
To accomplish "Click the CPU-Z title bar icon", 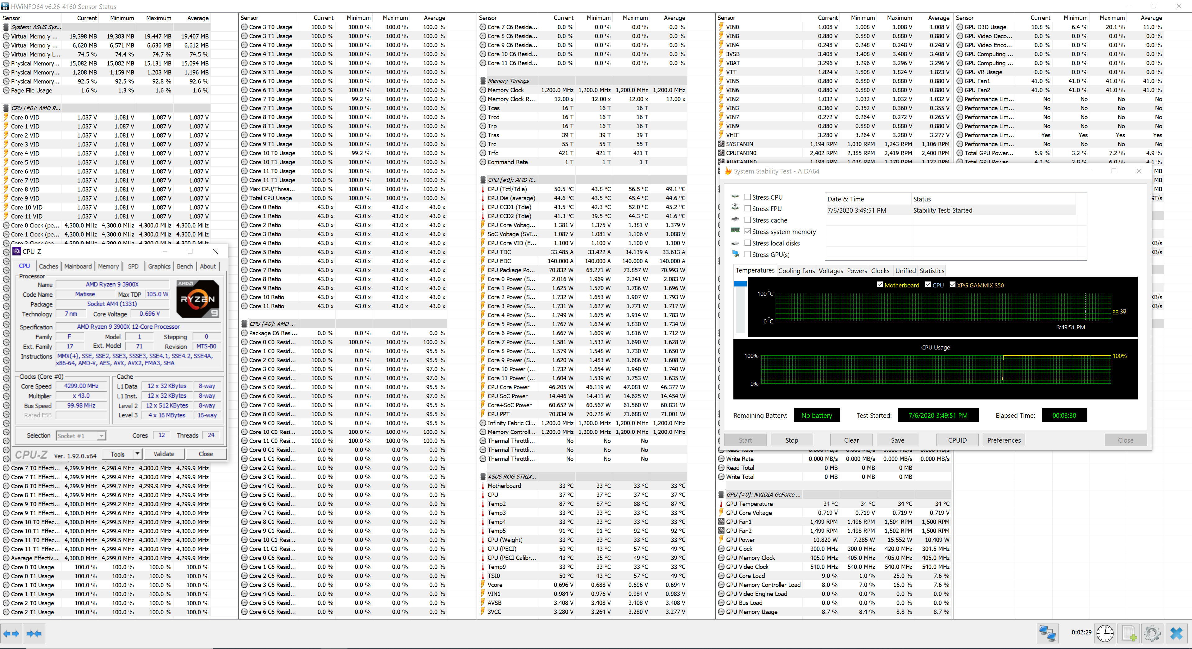I will pyautogui.click(x=17, y=251).
